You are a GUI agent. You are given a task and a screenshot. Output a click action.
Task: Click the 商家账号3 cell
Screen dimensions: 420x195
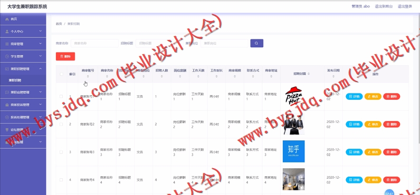point(87,152)
